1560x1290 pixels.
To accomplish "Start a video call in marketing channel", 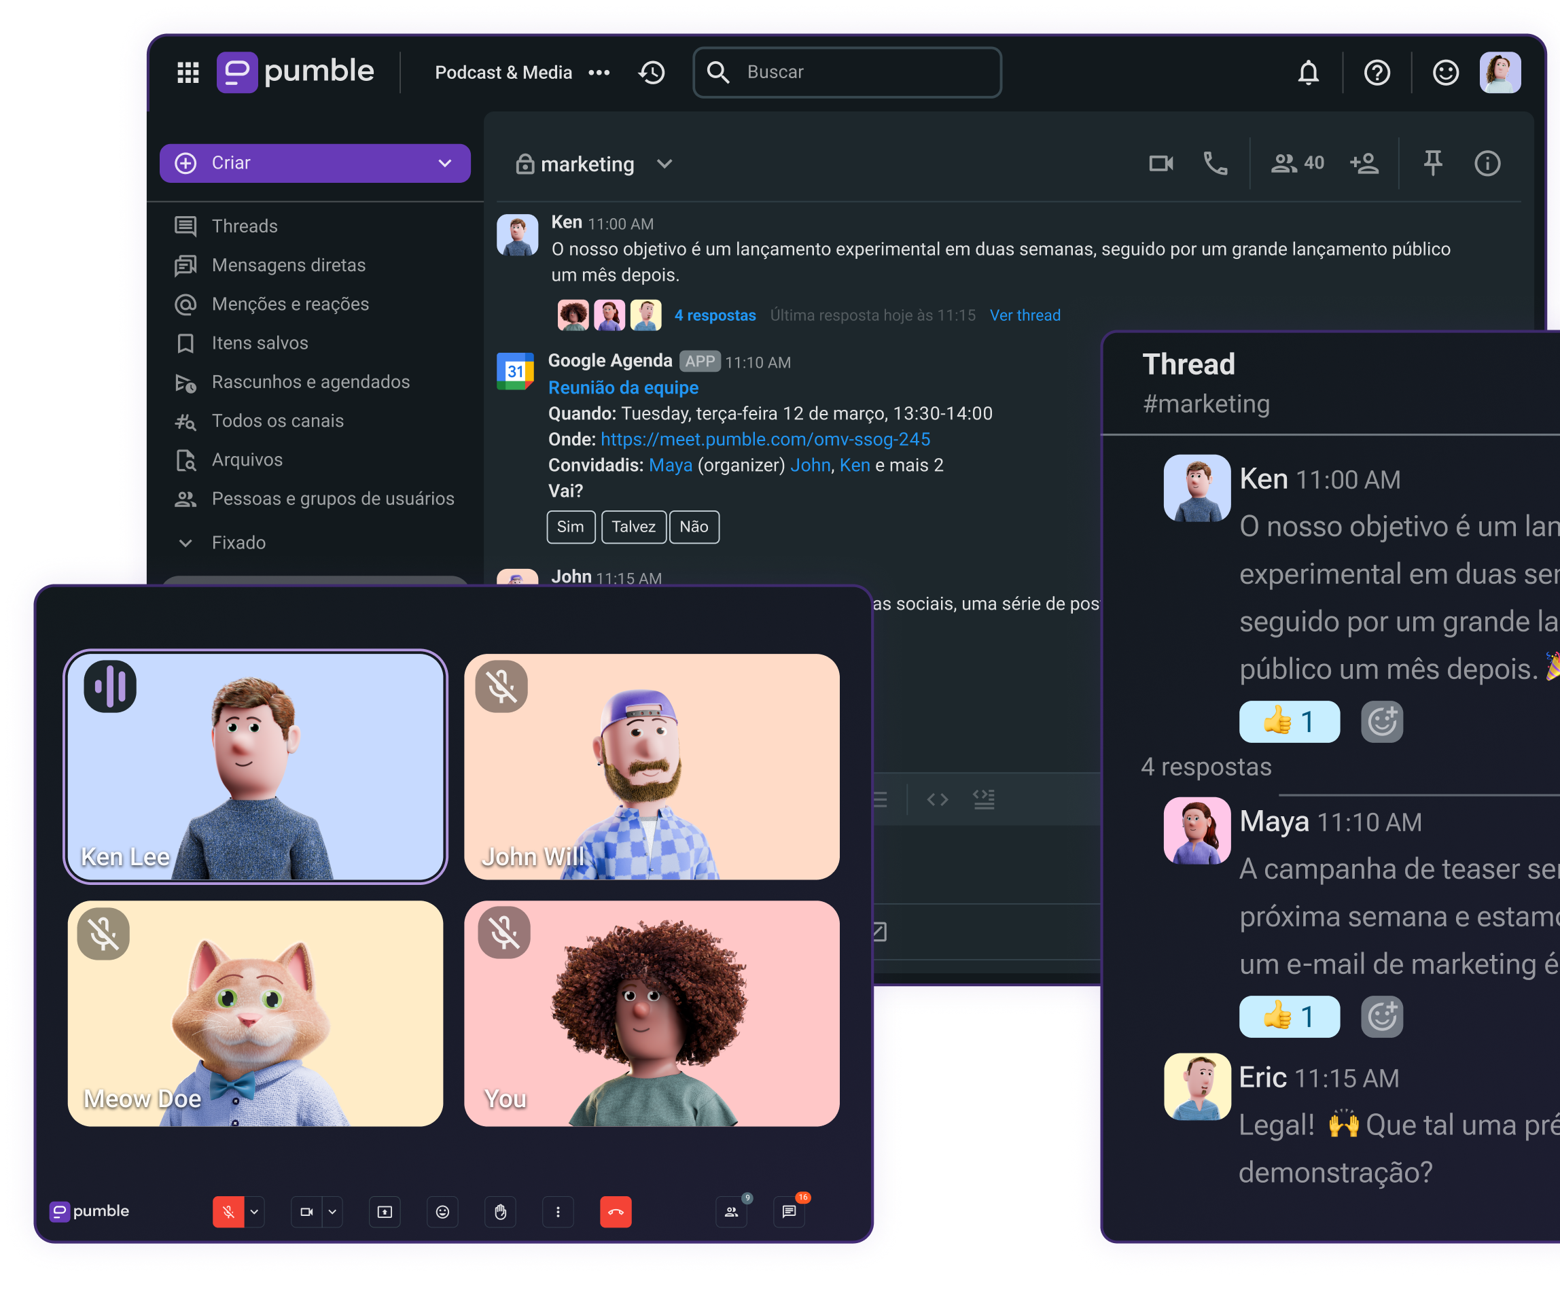I will click(x=1161, y=164).
